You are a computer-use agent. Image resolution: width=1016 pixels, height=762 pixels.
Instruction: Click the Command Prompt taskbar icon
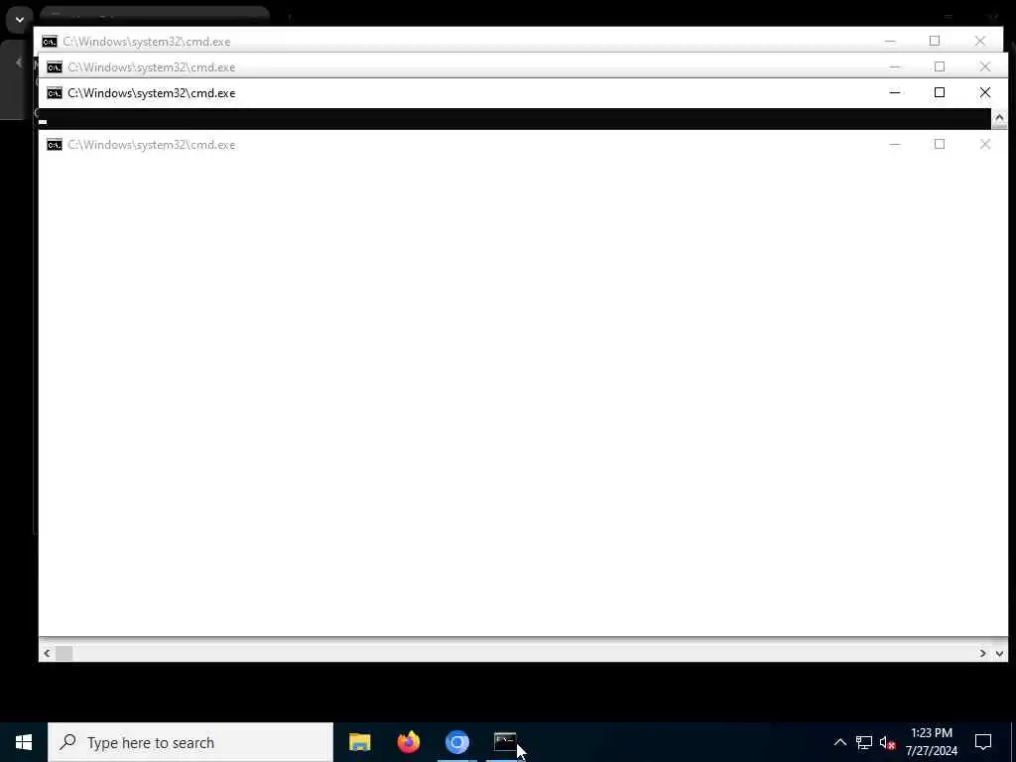point(505,742)
